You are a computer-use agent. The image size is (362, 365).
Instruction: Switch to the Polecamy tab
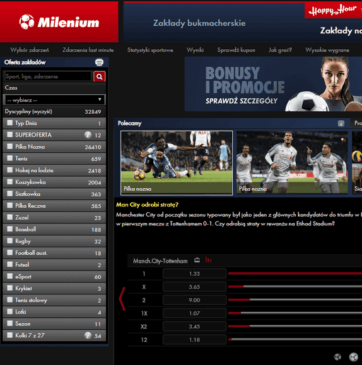coord(130,123)
